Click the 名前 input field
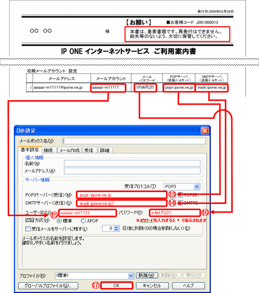 [x=132, y=163]
